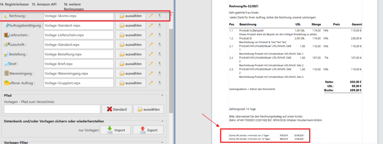Click 'Sehr geehrte Frau Maier,' in preview
The width and height of the screenshot is (383, 144).
(244, 12)
